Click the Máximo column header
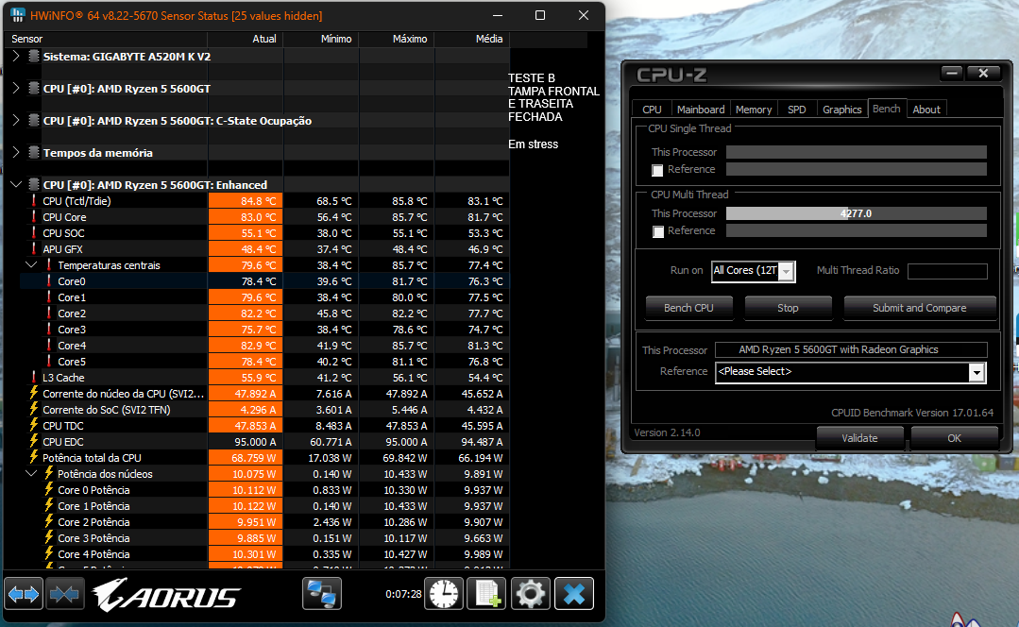The height and width of the screenshot is (627, 1019). click(397, 39)
